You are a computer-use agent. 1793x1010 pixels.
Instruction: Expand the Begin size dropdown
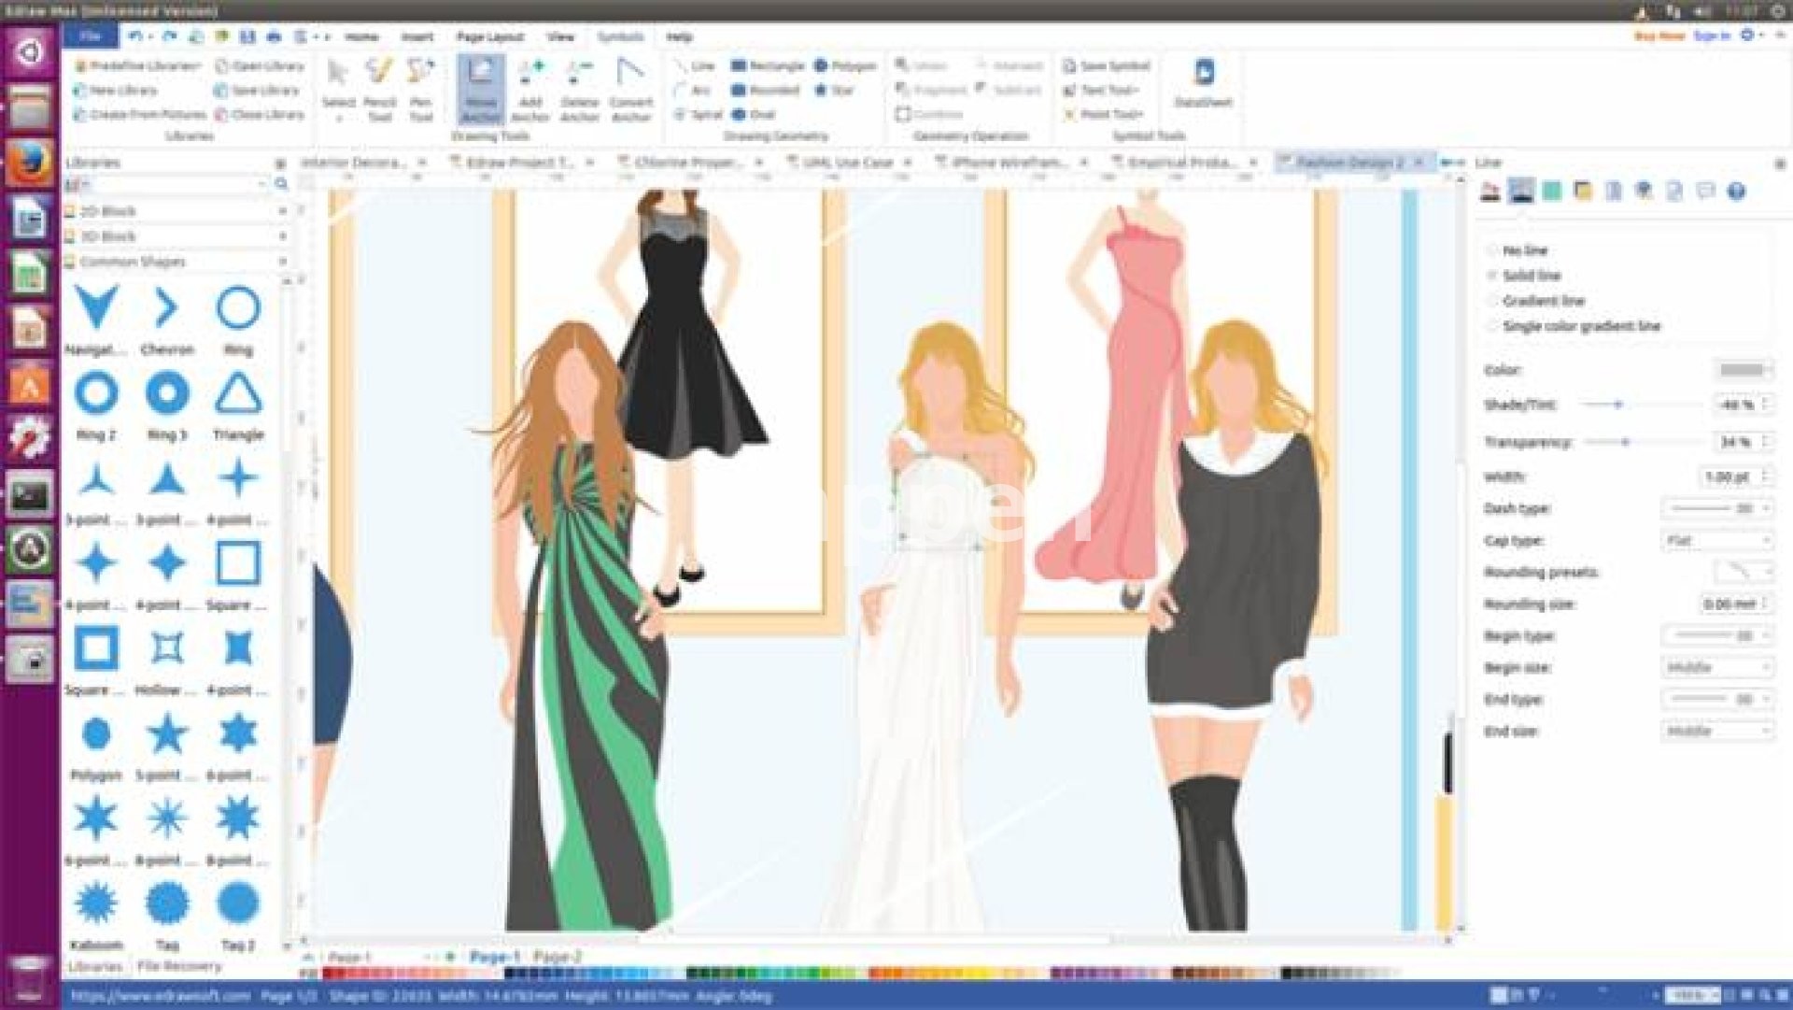[x=1716, y=668]
